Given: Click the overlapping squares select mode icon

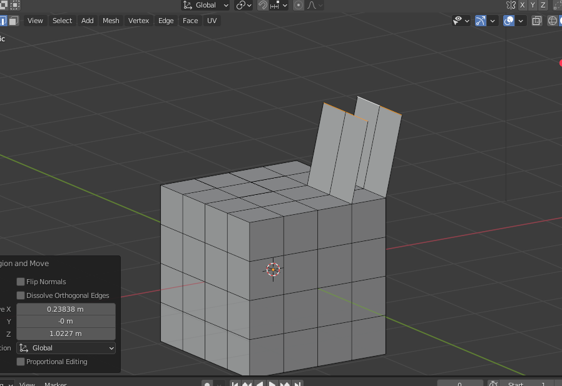Looking at the screenshot, I should tap(4, 4).
